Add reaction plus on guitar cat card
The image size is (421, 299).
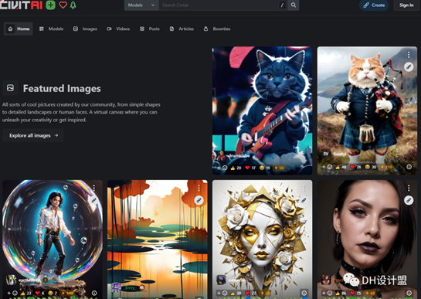click(222, 168)
